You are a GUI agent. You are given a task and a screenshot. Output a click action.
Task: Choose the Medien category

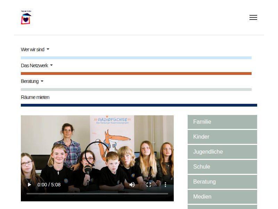tap(222, 197)
